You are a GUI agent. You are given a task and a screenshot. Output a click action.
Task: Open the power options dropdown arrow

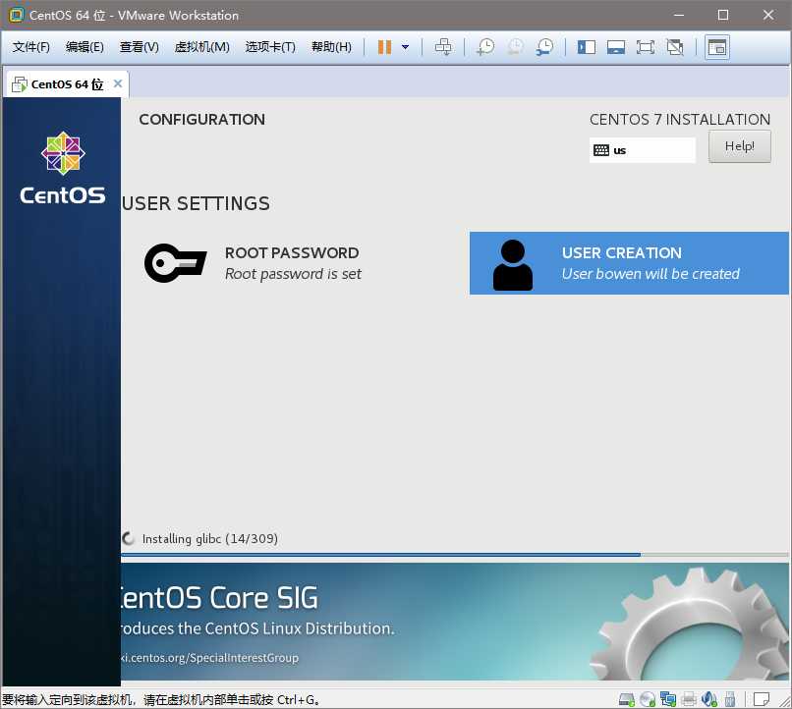coord(405,47)
